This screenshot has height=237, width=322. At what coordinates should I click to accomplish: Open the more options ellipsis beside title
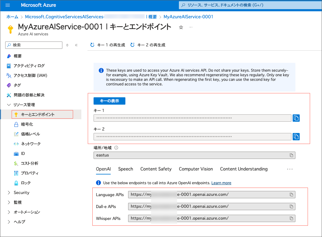pos(191,27)
